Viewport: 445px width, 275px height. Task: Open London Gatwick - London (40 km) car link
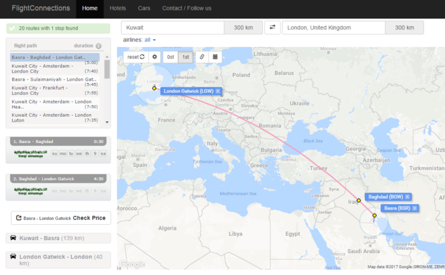coord(58,260)
